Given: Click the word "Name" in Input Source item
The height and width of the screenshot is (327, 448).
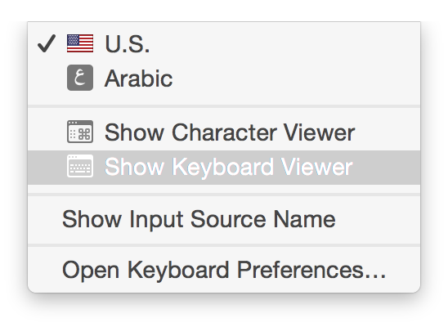Looking at the screenshot, I should coord(304,219).
